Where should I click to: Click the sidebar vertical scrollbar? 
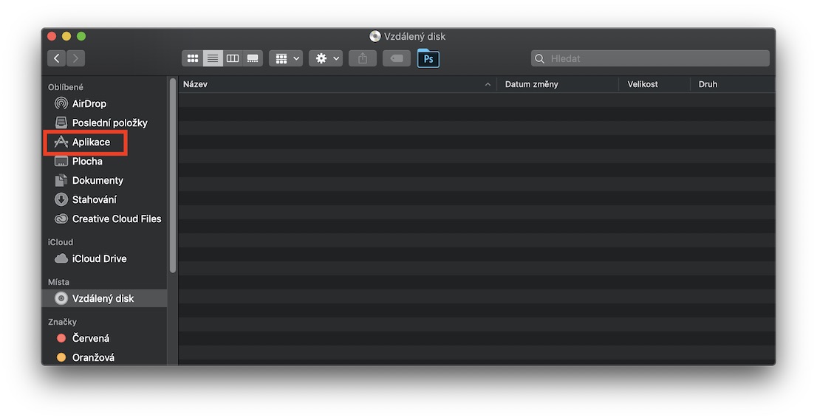(x=172, y=176)
